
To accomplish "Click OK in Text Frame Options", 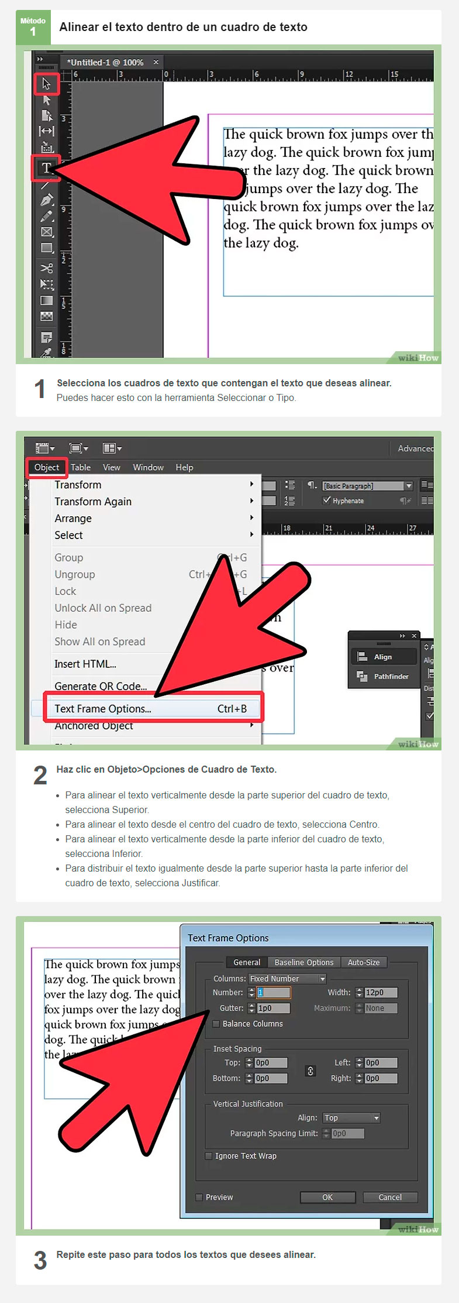I will (327, 1197).
